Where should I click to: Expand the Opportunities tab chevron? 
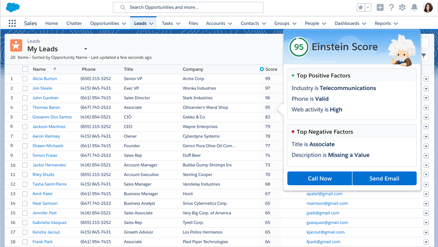(124, 24)
